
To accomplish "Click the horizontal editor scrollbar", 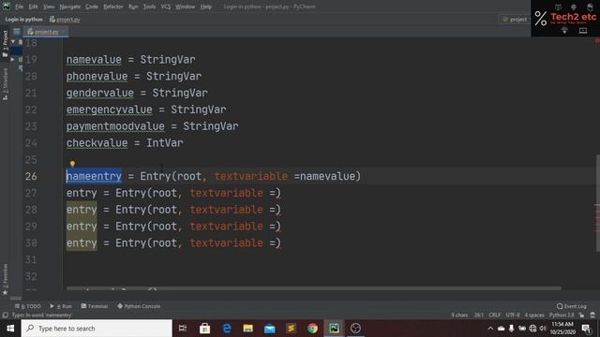I will tap(314, 288).
